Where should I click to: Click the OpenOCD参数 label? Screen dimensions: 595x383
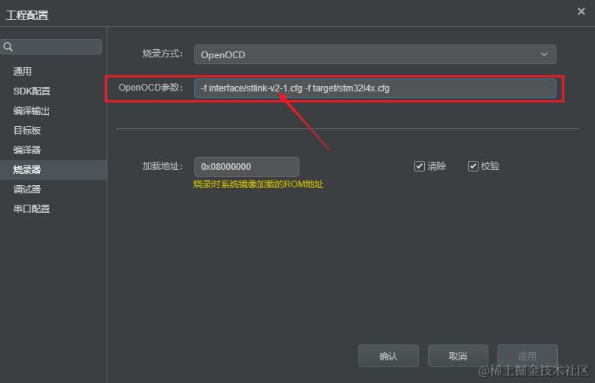point(150,88)
